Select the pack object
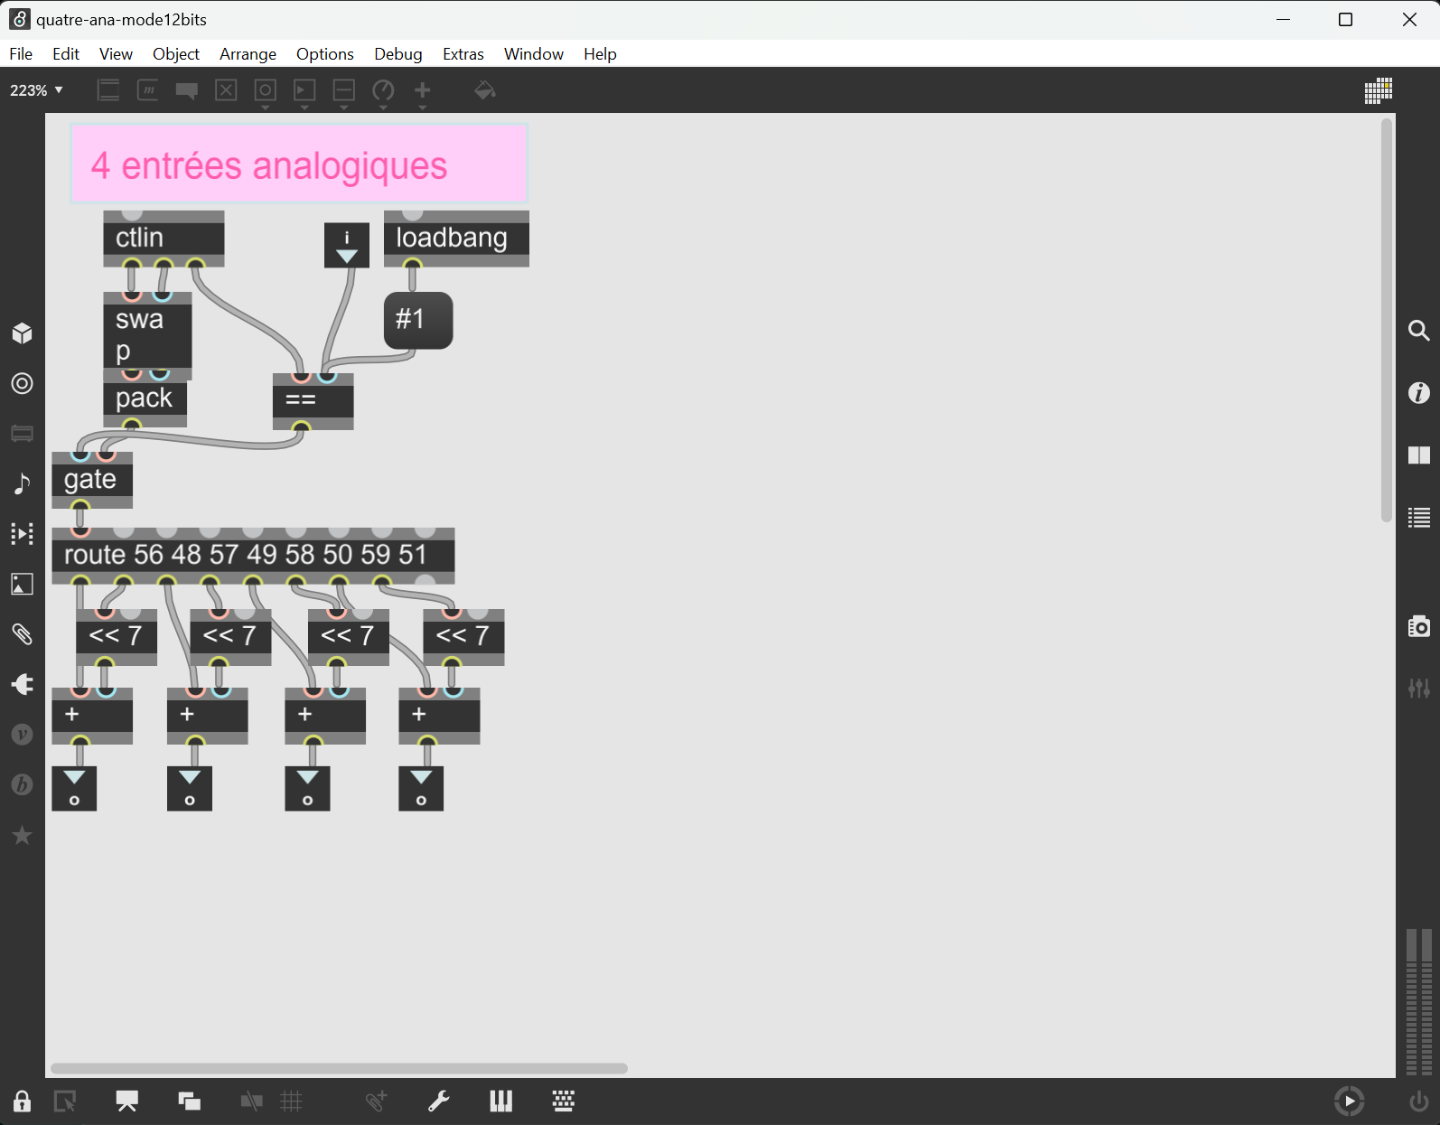The image size is (1440, 1125). click(x=145, y=399)
